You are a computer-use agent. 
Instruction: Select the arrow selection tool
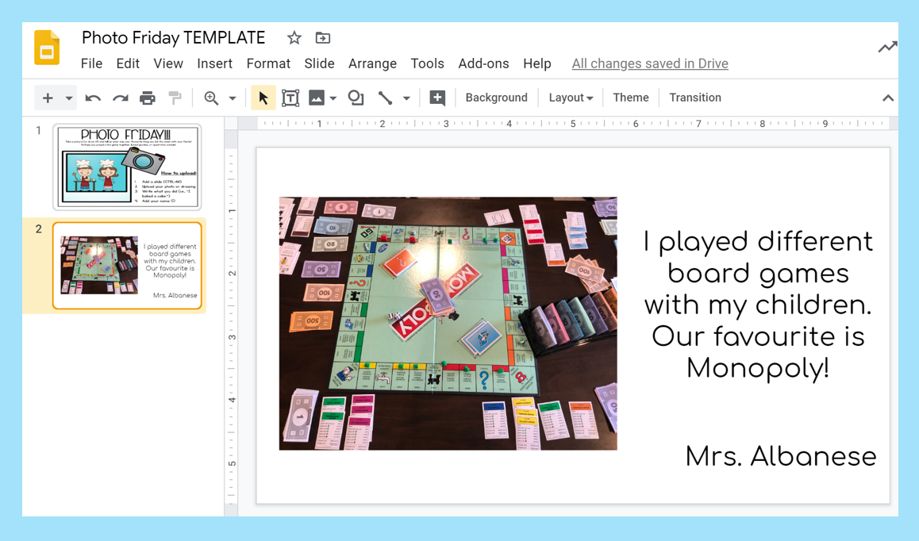coord(263,97)
